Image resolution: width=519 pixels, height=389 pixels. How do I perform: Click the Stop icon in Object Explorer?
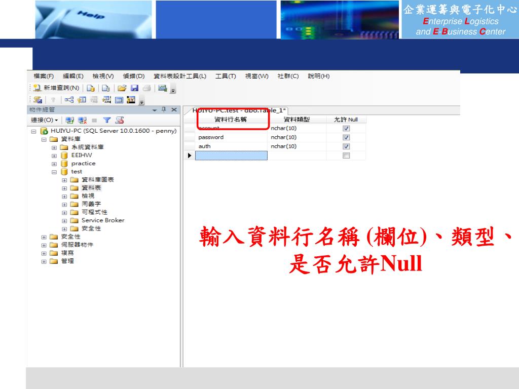coord(94,121)
